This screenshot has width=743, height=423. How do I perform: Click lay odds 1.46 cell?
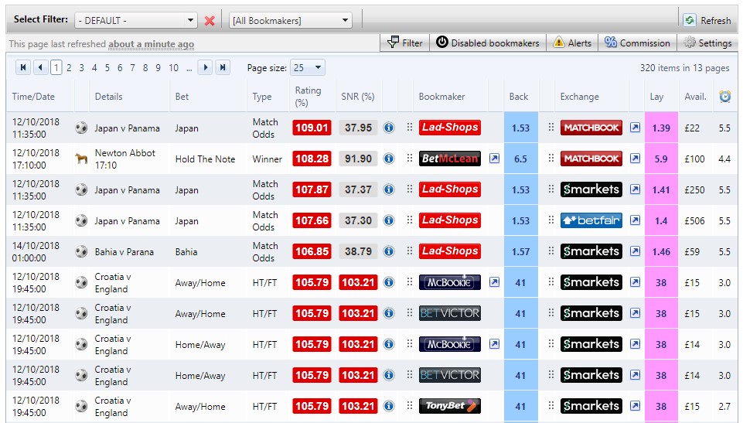pos(661,251)
